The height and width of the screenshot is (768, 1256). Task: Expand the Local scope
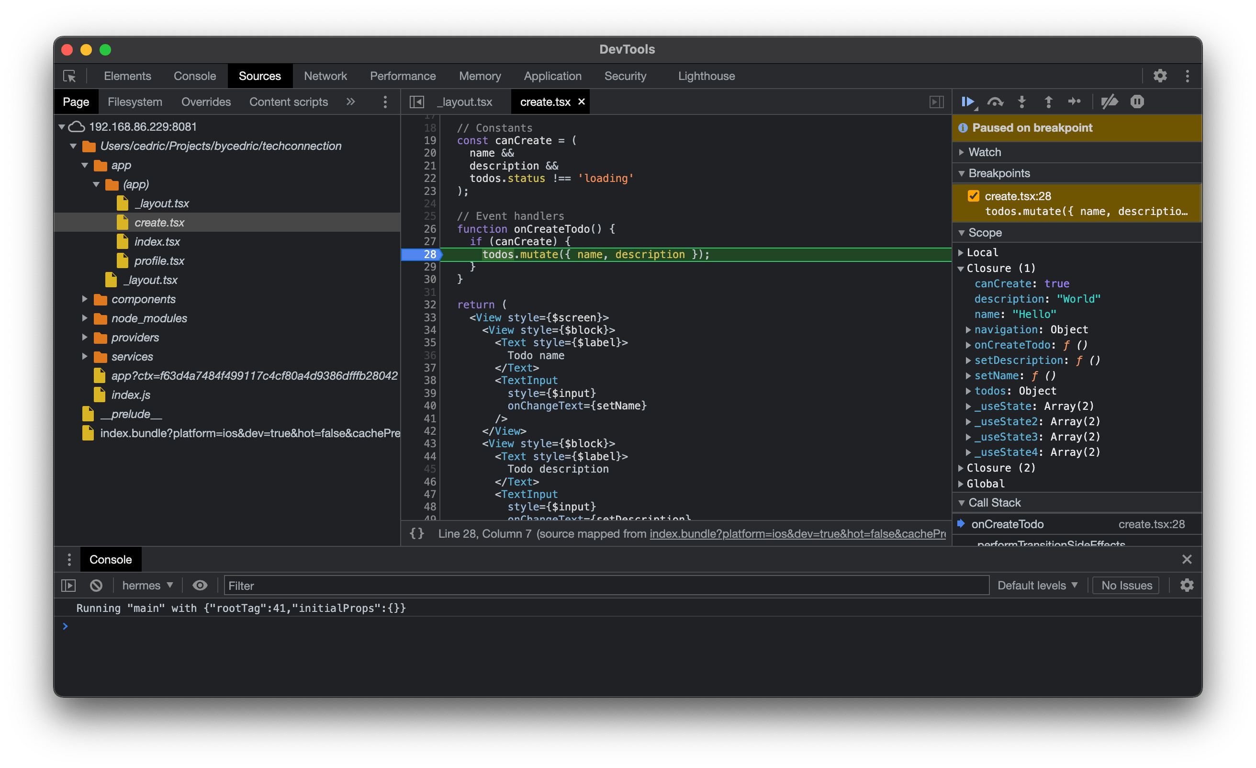(x=960, y=252)
